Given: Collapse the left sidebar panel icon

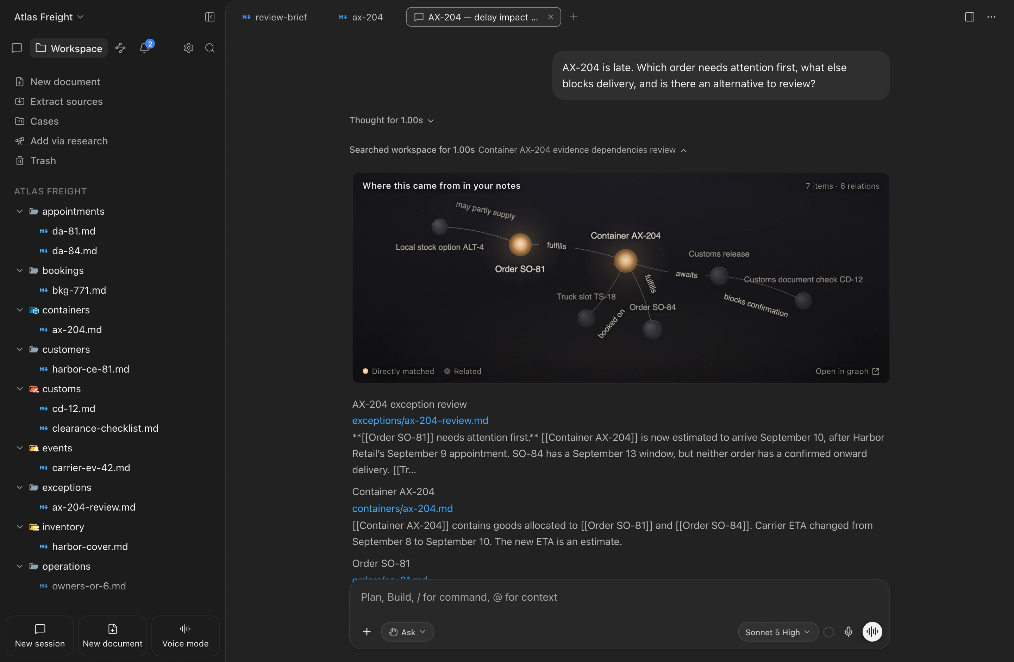Looking at the screenshot, I should tap(209, 17).
